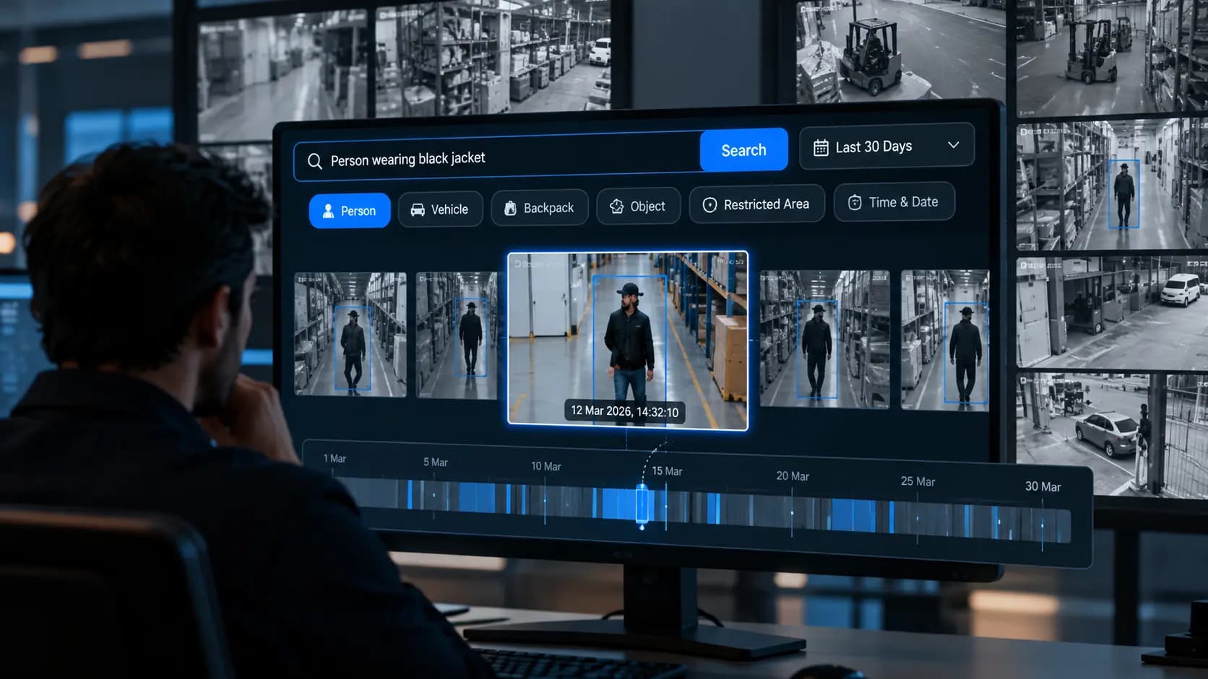Click the magnifier icon in search bar
The height and width of the screenshot is (679, 1208).
click(314, 161)
